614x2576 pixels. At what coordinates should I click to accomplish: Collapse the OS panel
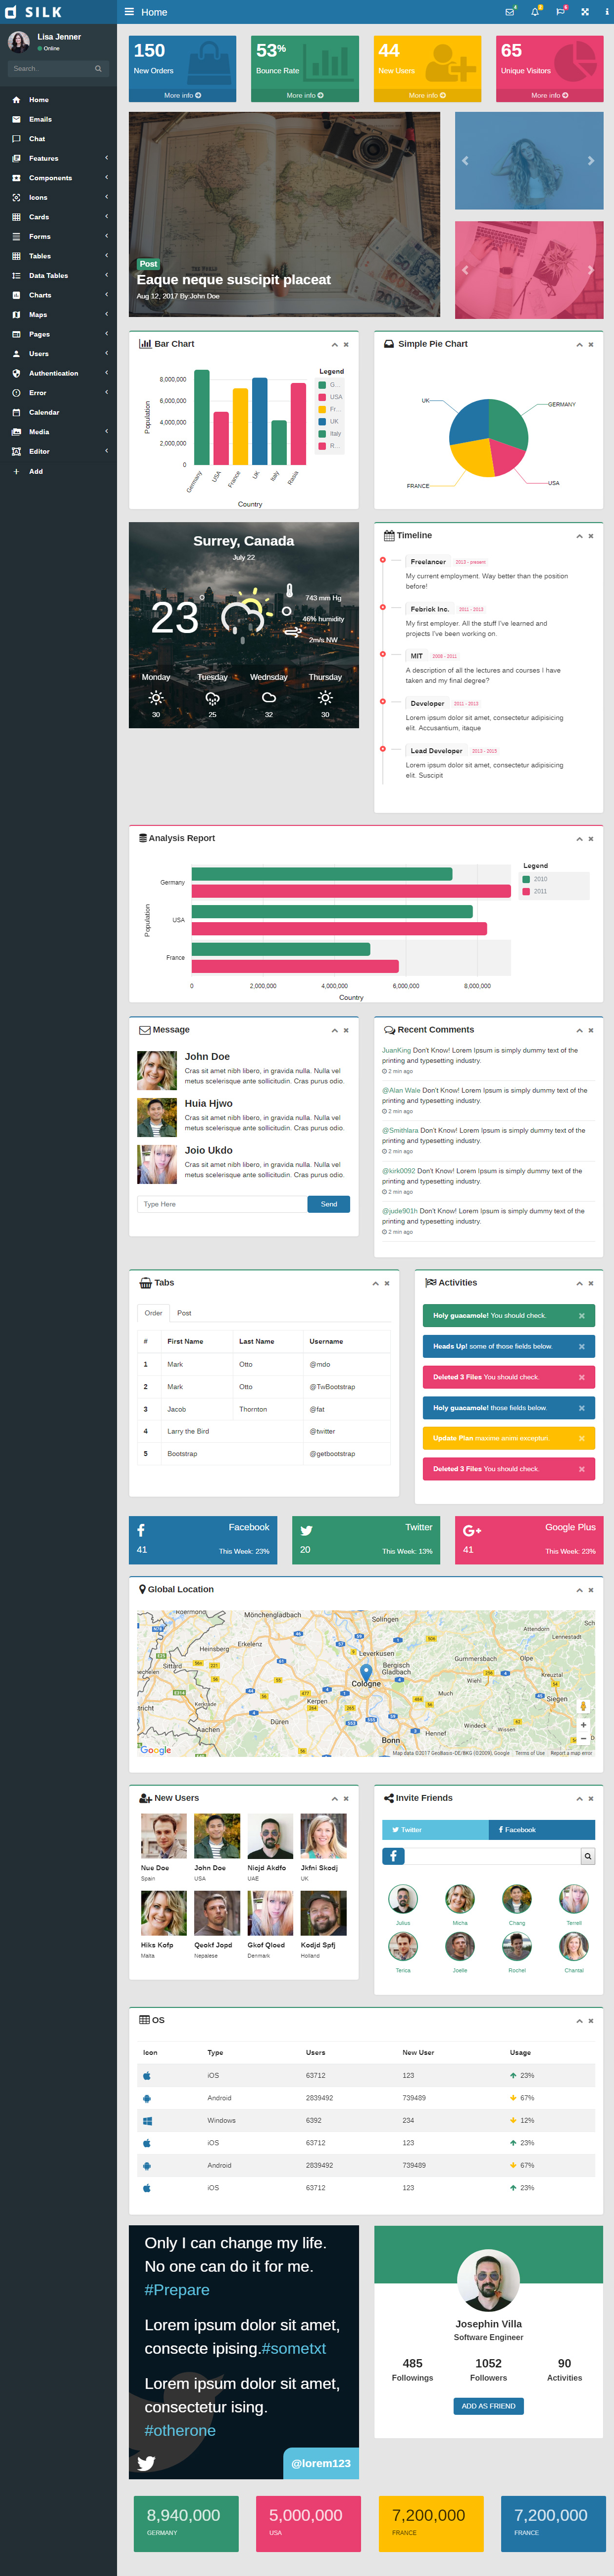click(x=579, y=2021)
